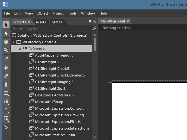187x140 pixels.
Task: Select the Pen tool
Action: (x=6, y=84)
